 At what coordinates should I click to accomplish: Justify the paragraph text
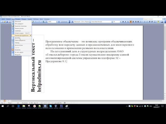click(139, 22)
